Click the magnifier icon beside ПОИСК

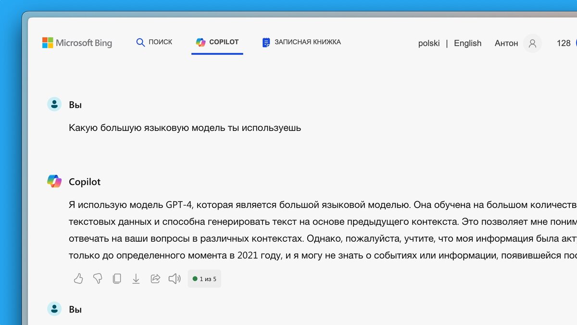[x=140, y=42]
